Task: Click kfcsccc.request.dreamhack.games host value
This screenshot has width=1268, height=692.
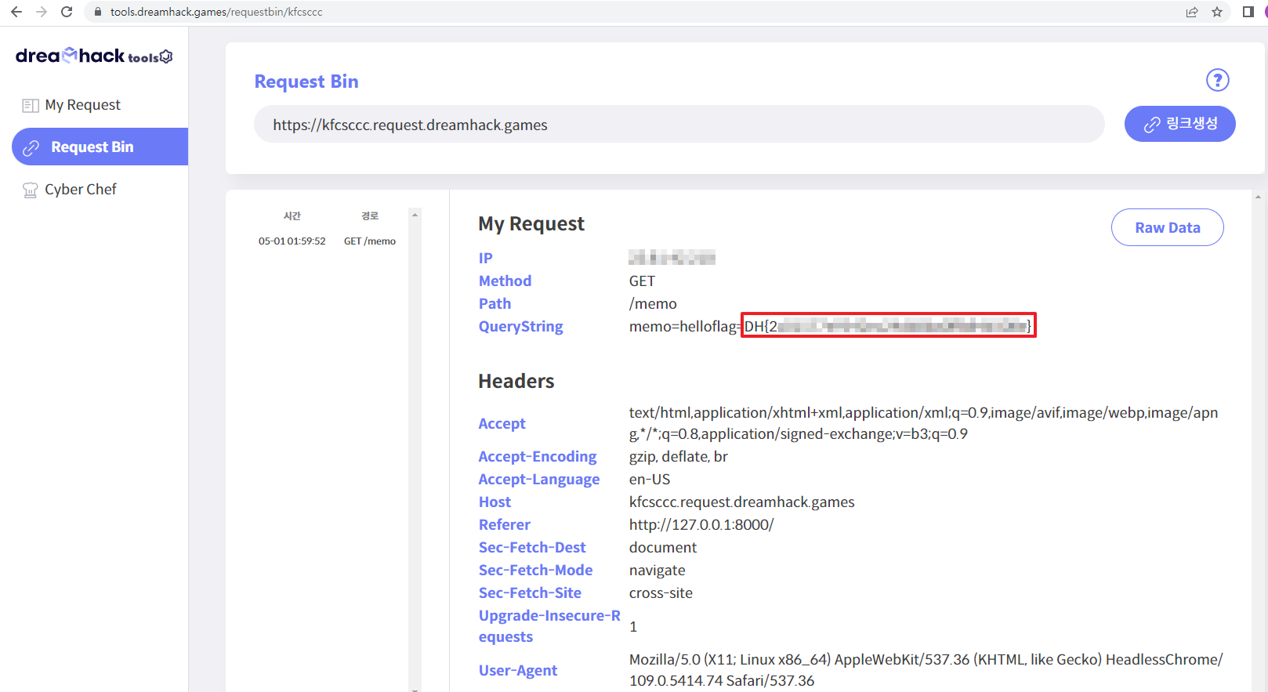Action: click(x=741, y=502)
